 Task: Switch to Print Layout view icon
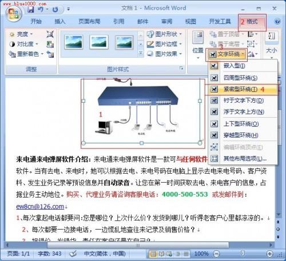(x=153, y=254)
